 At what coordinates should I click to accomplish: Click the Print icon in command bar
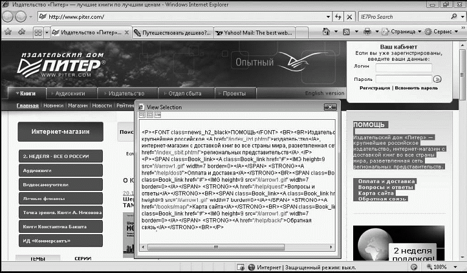(367, 32)
